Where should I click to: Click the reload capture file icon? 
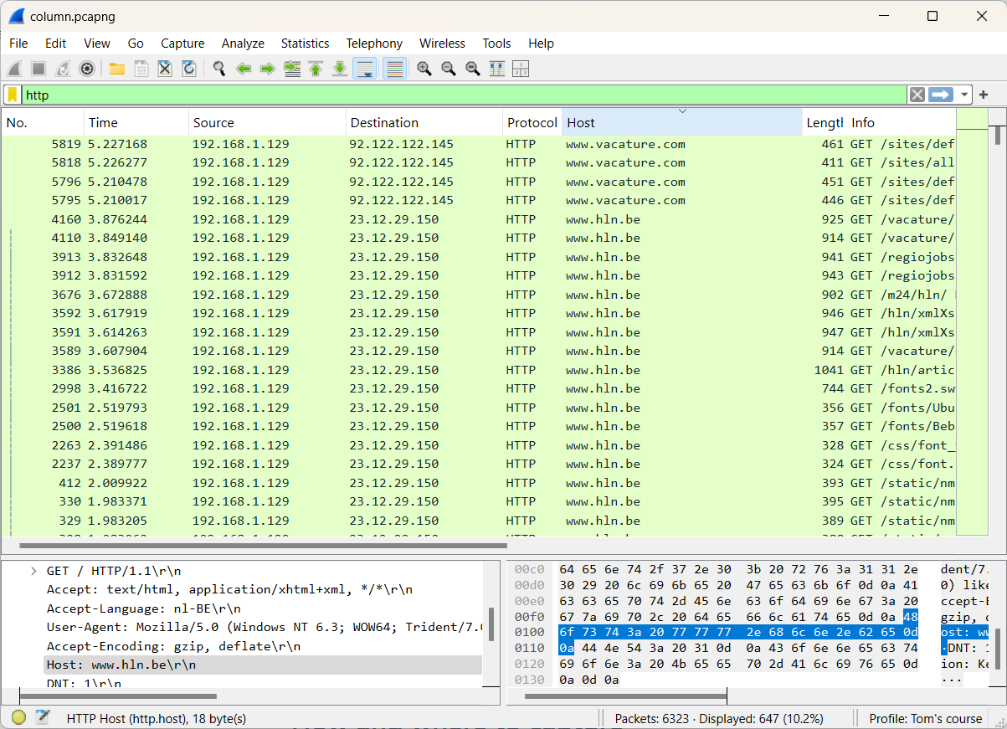click(189, 69)
